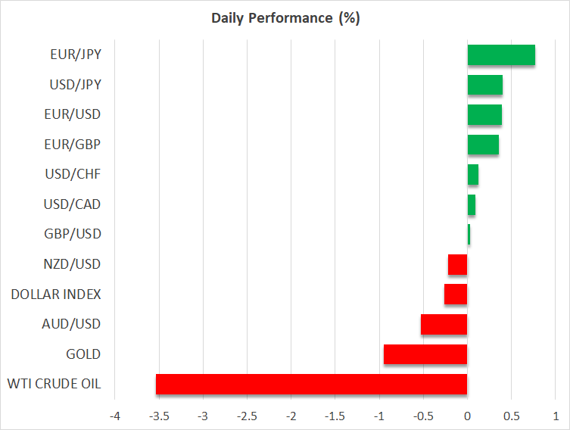The width and height of the screenshot is (570, 430).
Task: Click the -4 tick on horizontal axis
Action: (x=115, y=416)
